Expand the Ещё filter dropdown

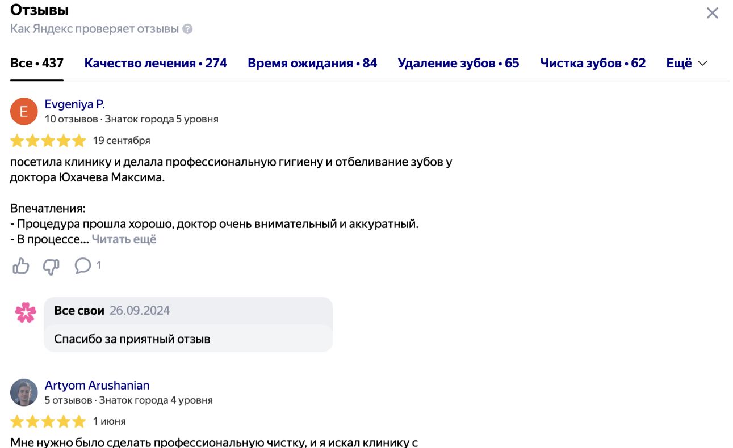tap(686, 63)
